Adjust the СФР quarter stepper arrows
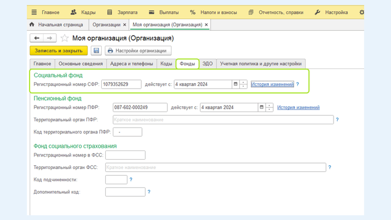This screenshot has height=220, width=391. (x=243, y=84)
